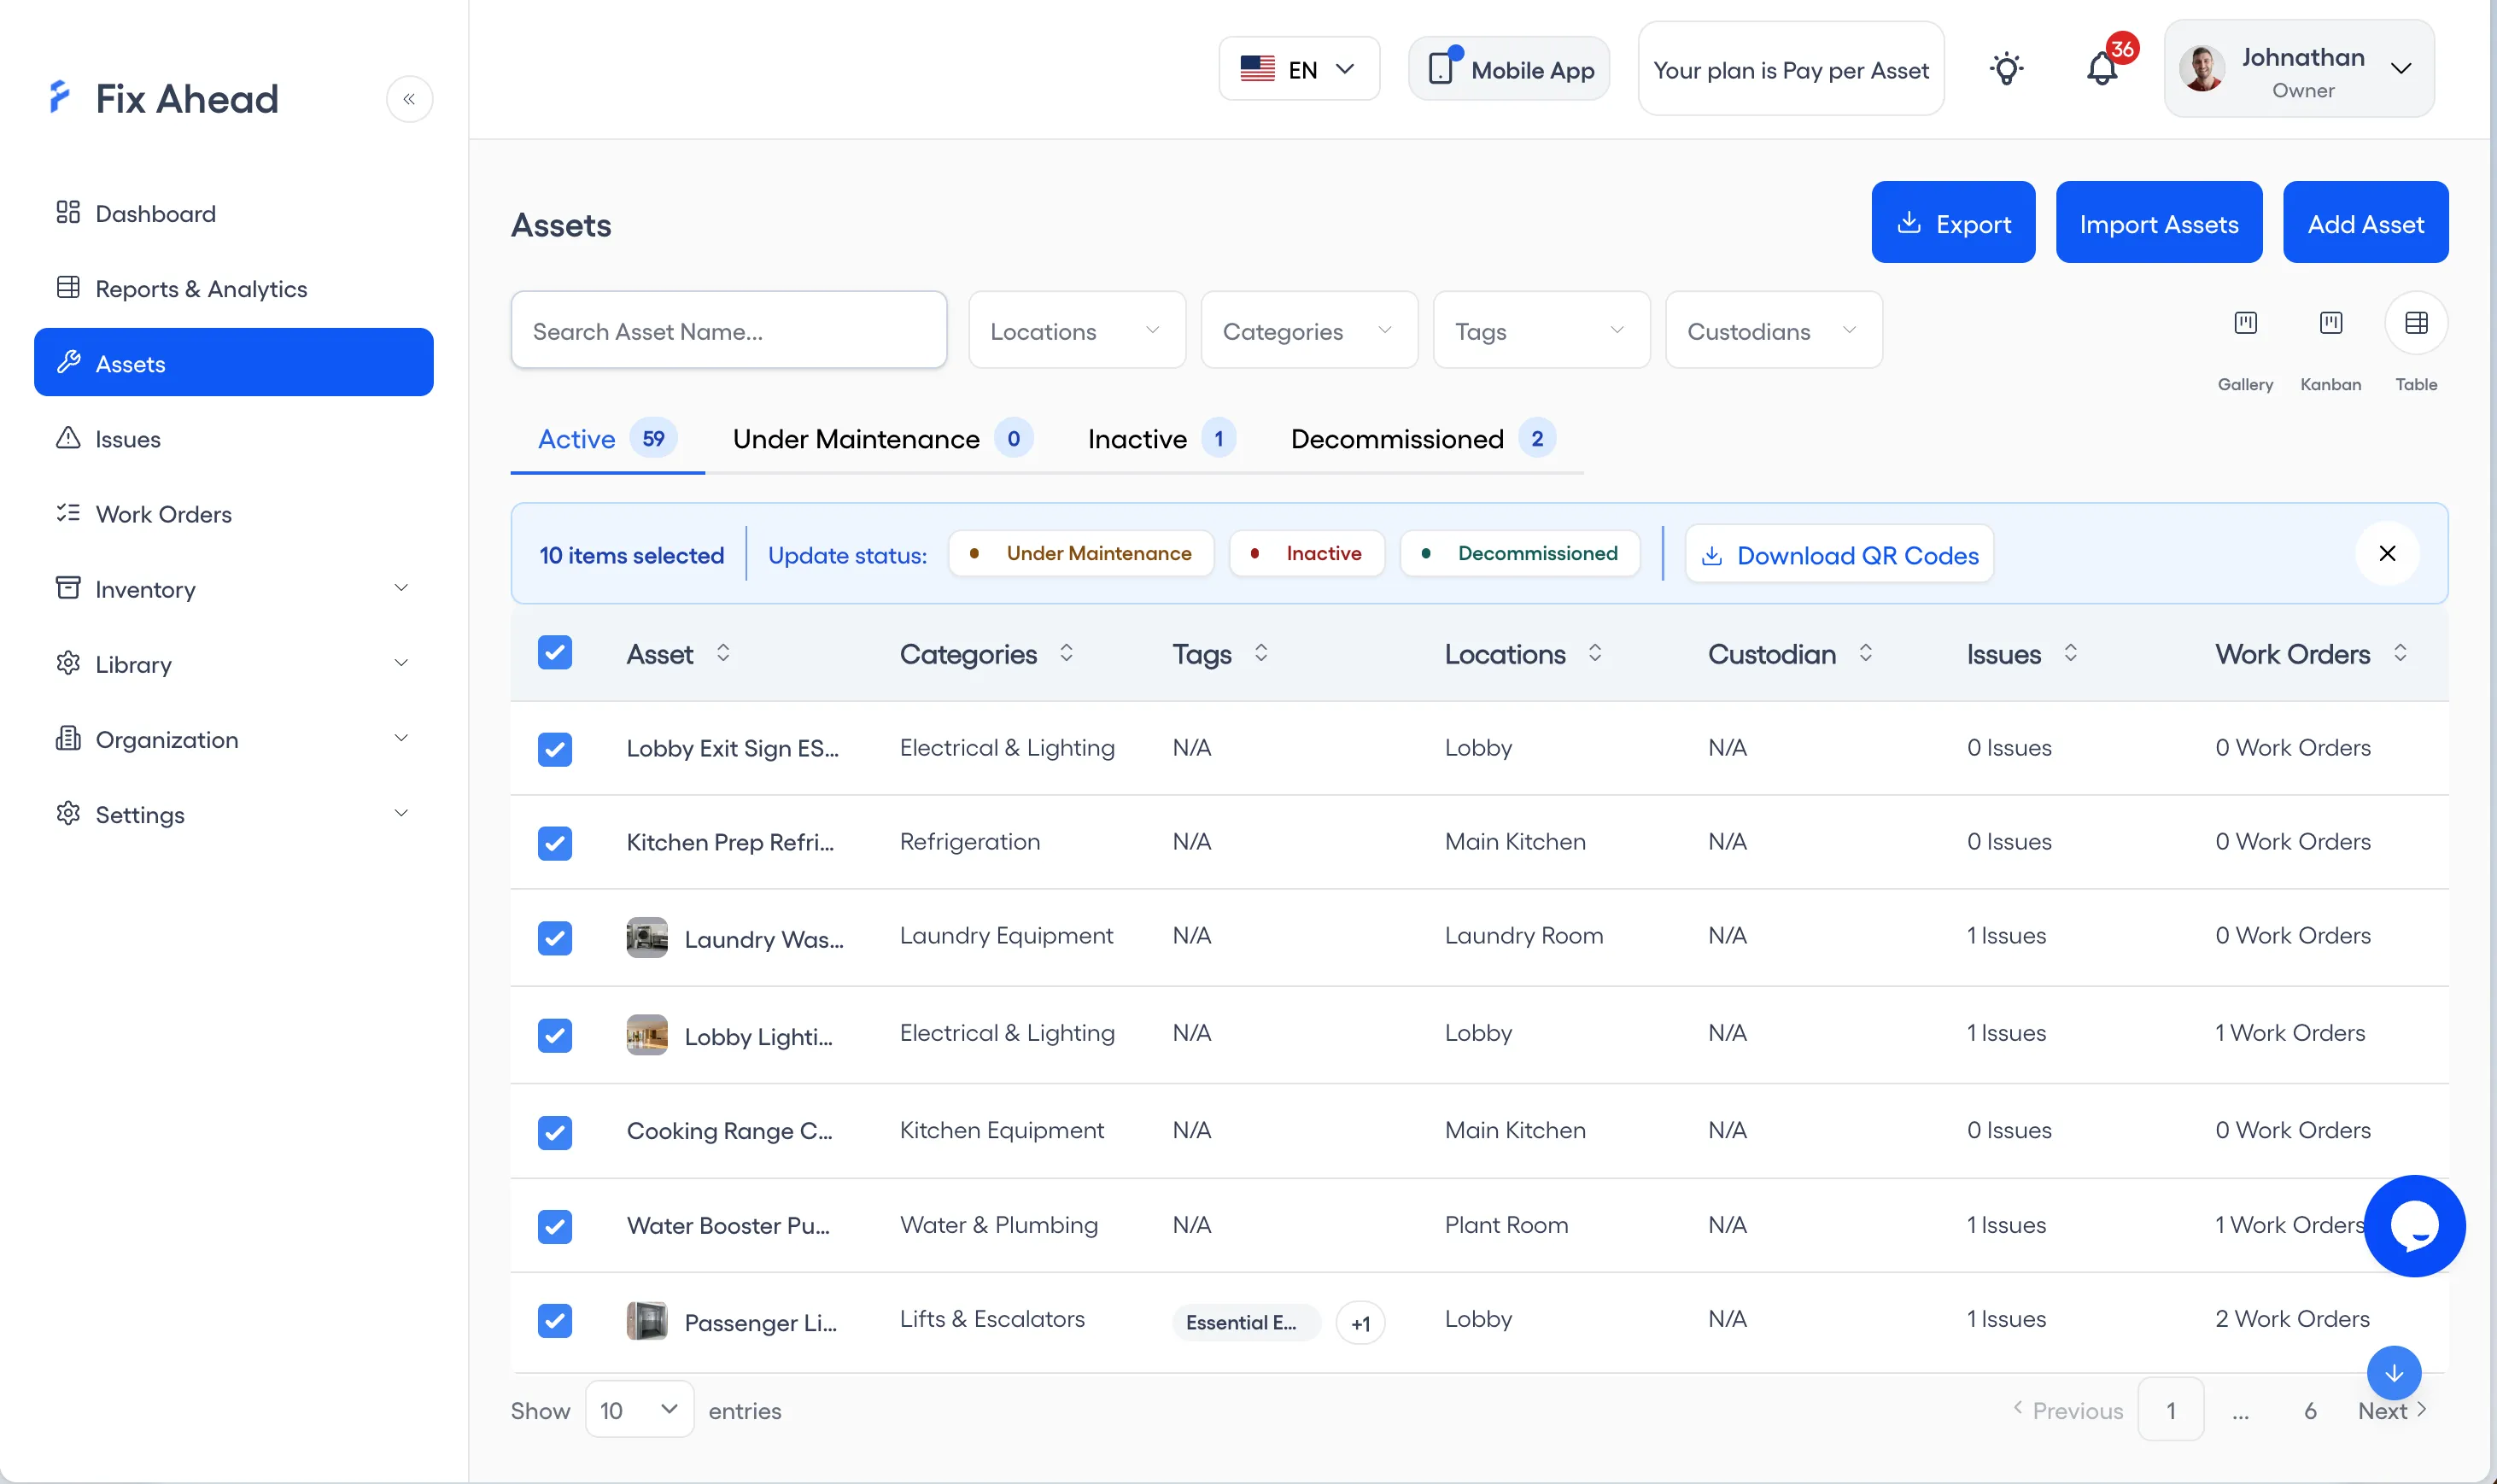Switch to the Decommissioned tab

1423,439
